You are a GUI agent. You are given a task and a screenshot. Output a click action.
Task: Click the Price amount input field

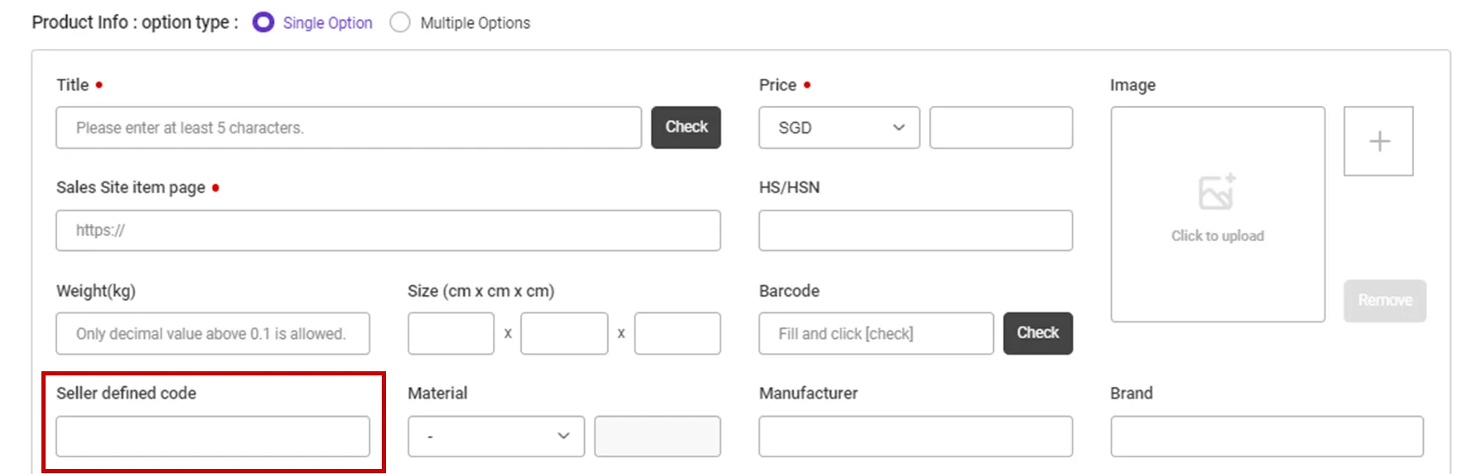[x=1001, y=128]
